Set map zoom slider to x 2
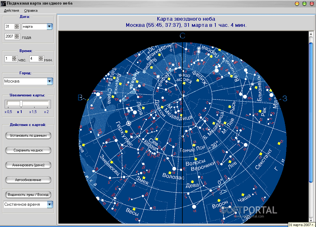This screenshot has width=316, height=227. (x=46, y=112)
